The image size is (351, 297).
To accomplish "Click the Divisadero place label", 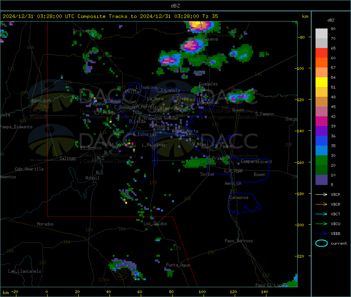I will tap(84, 31).
